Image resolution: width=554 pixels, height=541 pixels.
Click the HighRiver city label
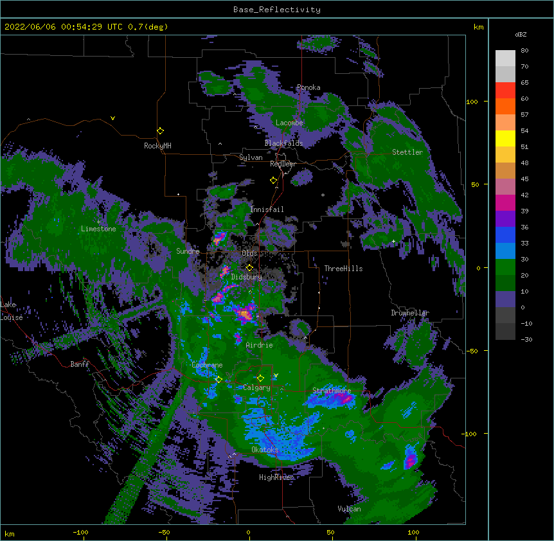point(276,477)
